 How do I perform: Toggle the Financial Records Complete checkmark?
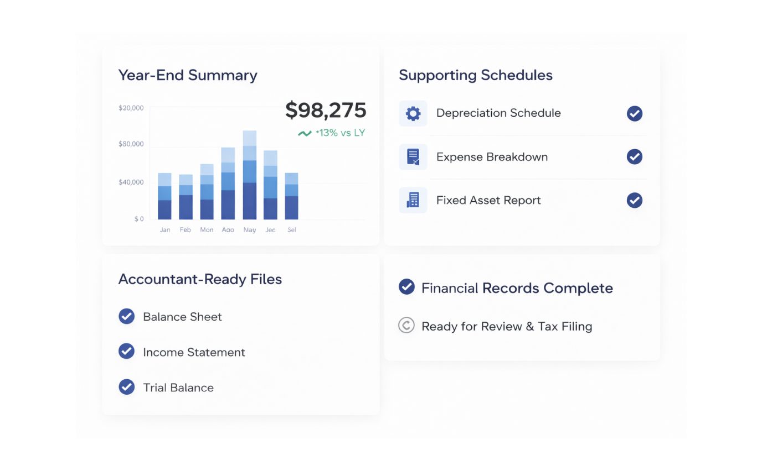(x=406, y=287)
